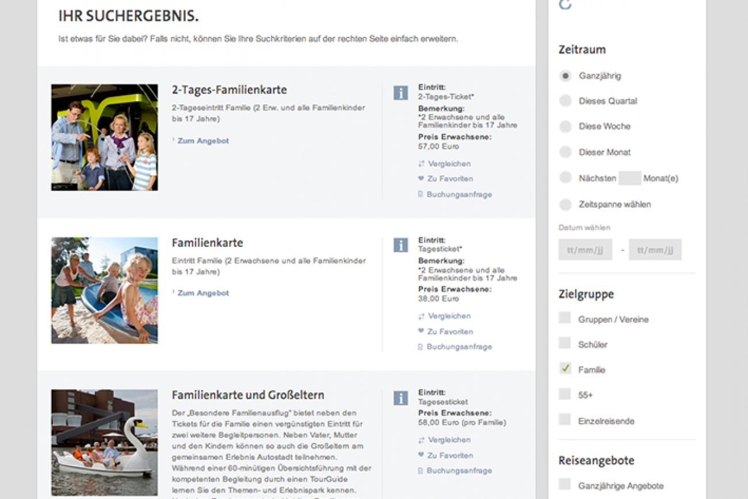Click heart icon for Familienkarte und Großeltern
748x499 pixels.
(x=421, y=455)
